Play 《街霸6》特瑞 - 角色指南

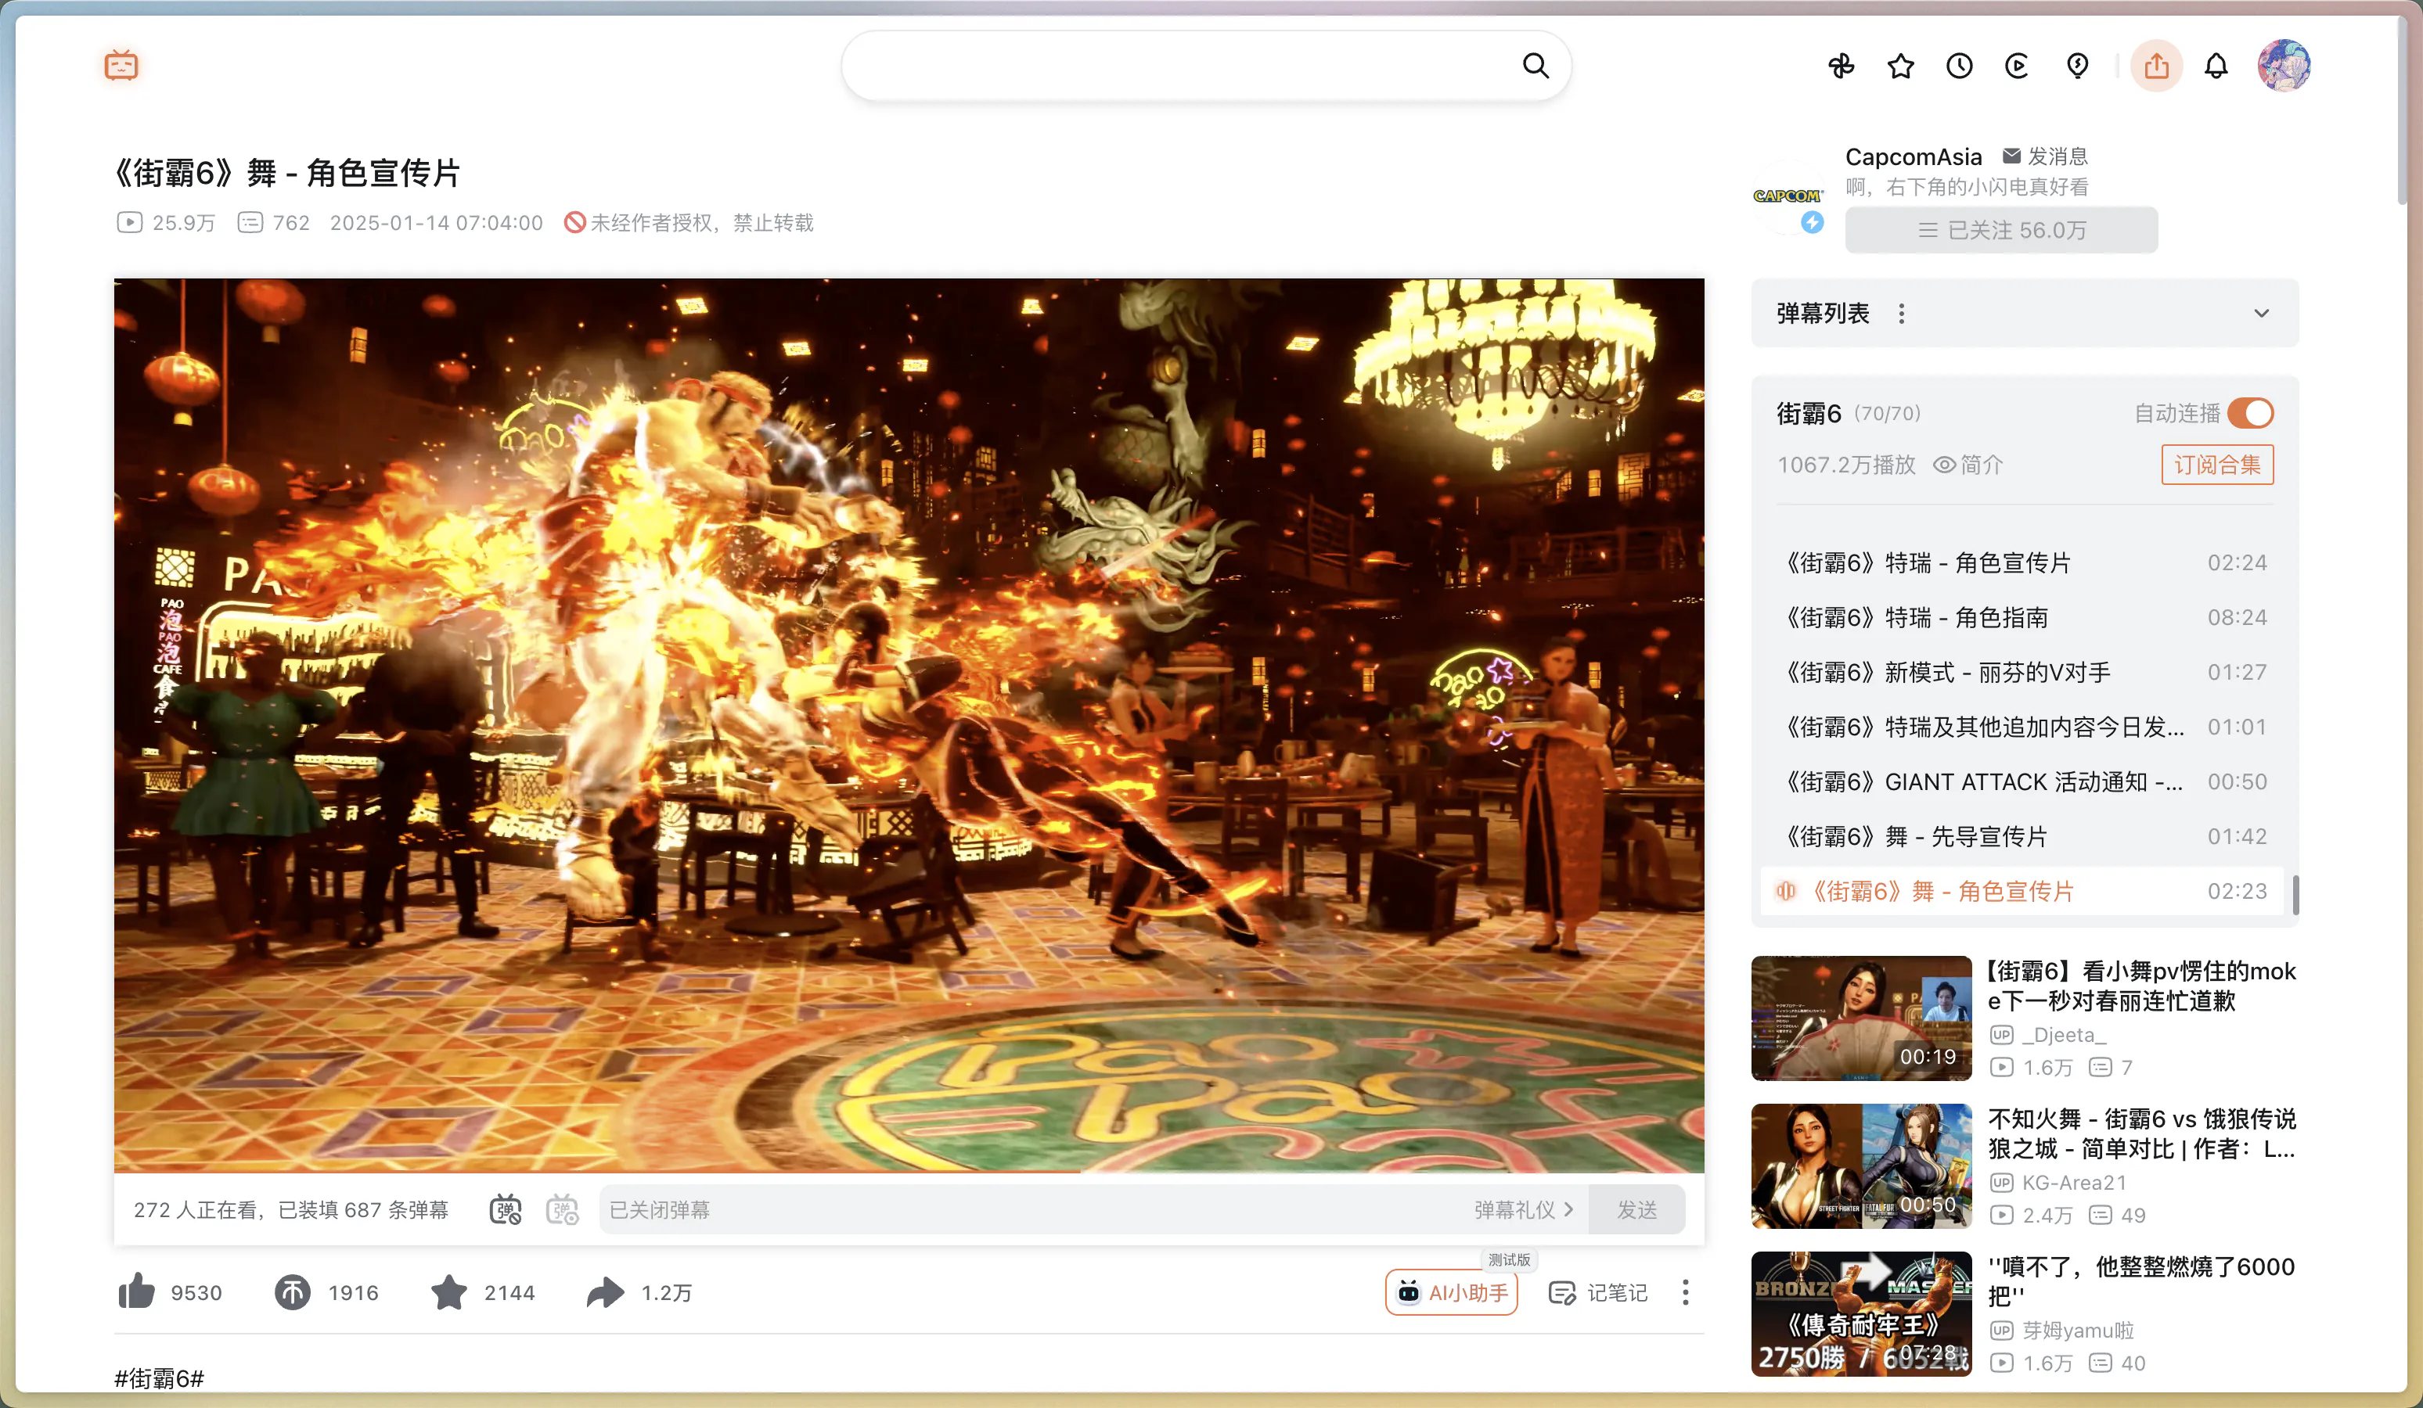pos(2024,617)
